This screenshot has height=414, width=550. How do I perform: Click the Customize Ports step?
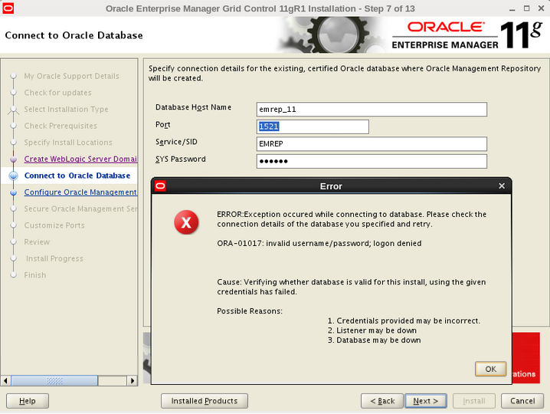tap(54, 225)
